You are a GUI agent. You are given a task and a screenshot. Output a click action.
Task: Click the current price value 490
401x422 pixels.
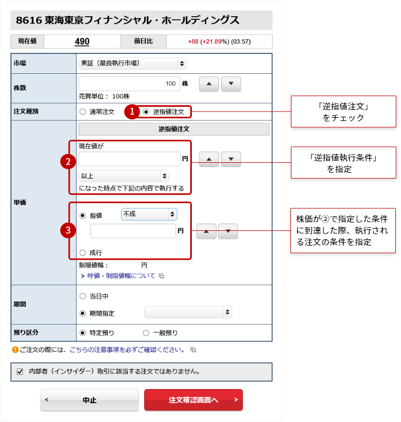tap(82, 41)
